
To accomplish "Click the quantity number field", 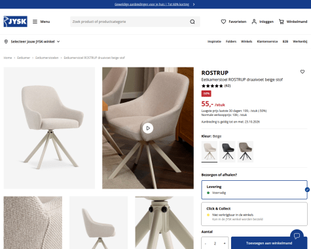I will click(215, 243).
